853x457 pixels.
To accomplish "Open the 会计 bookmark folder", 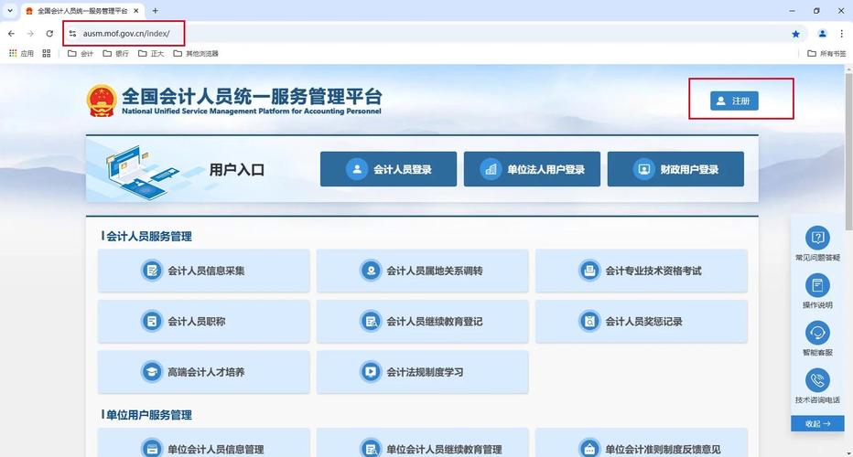I will pos(80,53).
